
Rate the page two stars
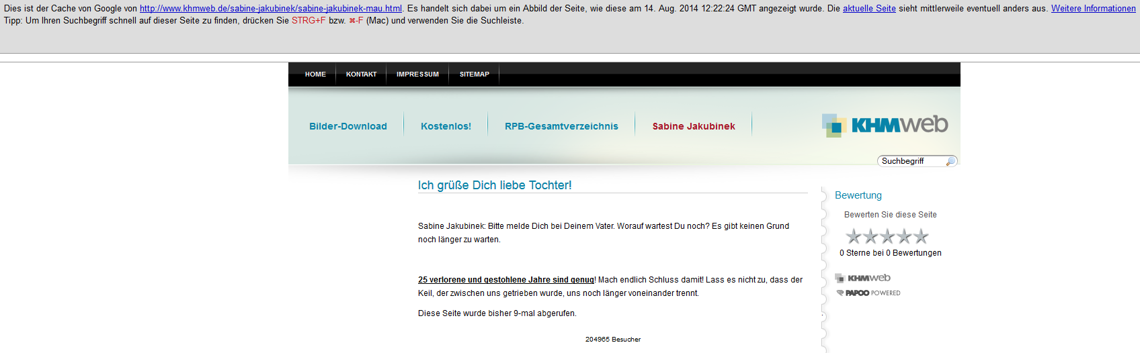coord(870,236)
